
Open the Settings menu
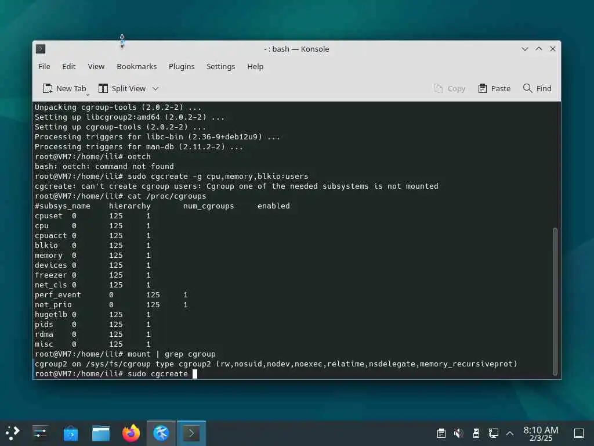[220, 66]
